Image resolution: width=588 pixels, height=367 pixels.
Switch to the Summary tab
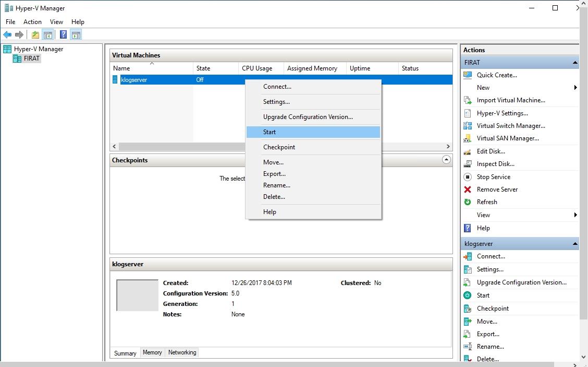125,353
